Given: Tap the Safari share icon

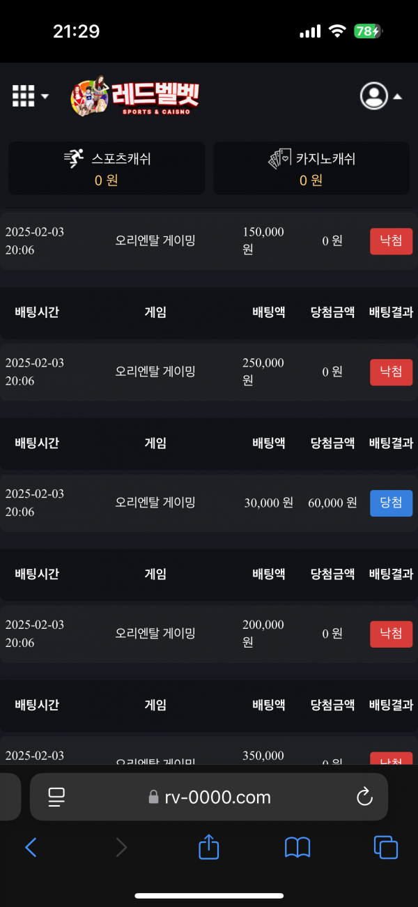Looking at the screenshot, I should point(209,847).
